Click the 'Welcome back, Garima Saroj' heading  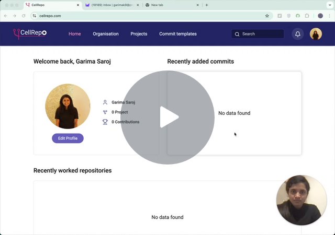[x=72, y=62]
